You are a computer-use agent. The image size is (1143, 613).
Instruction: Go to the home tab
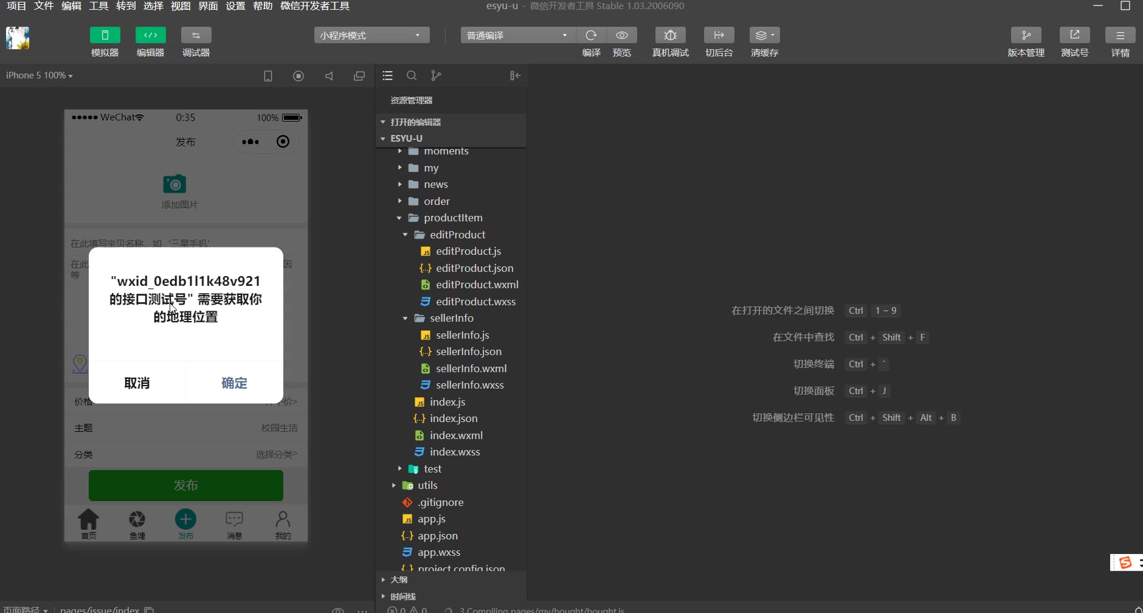click(89, 524)
